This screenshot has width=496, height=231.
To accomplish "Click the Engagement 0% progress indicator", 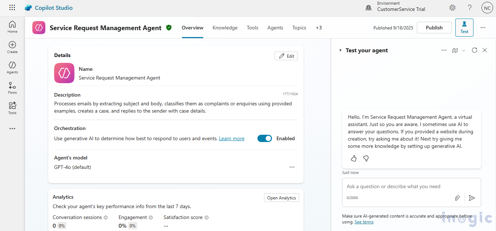I will (132, 226).
